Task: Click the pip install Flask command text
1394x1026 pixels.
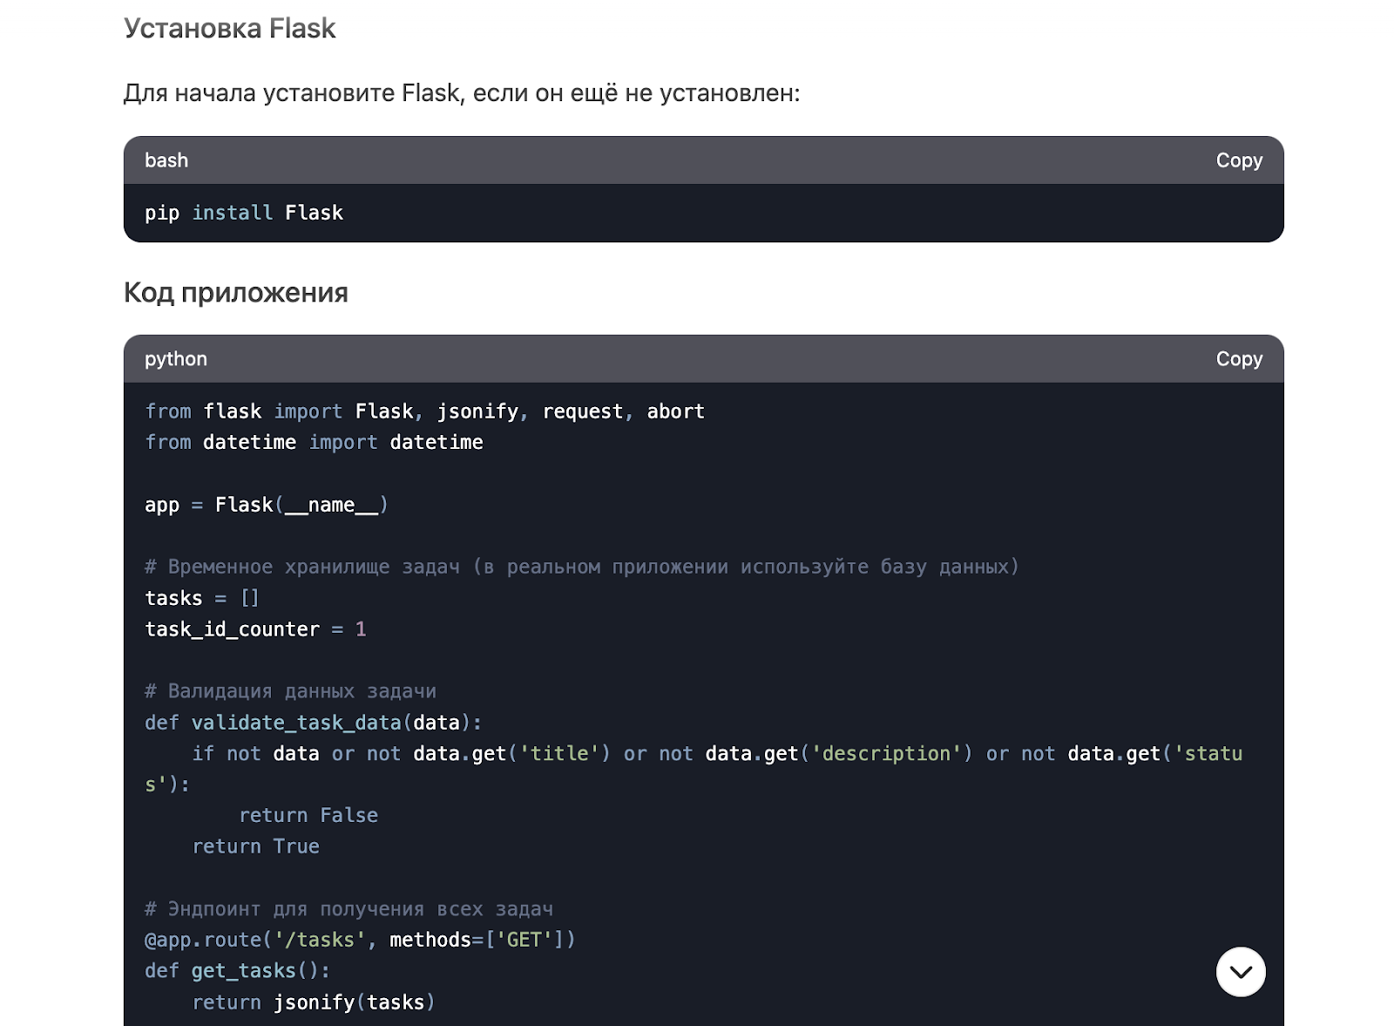Action: point(244,212)
